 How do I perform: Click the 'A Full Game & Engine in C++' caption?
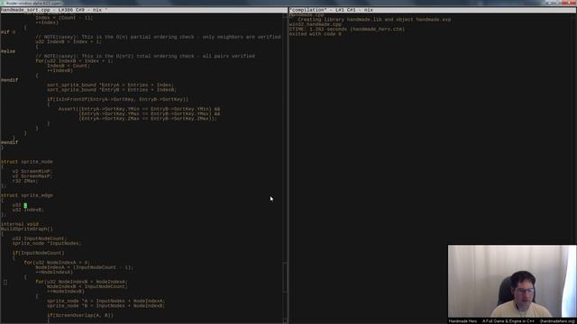(x=508, y=321)
